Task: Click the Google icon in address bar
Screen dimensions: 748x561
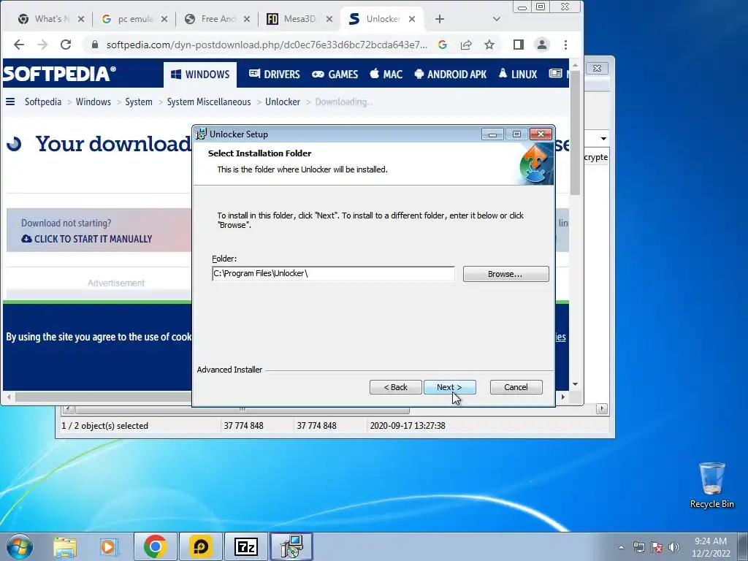Action: [443, 45]
